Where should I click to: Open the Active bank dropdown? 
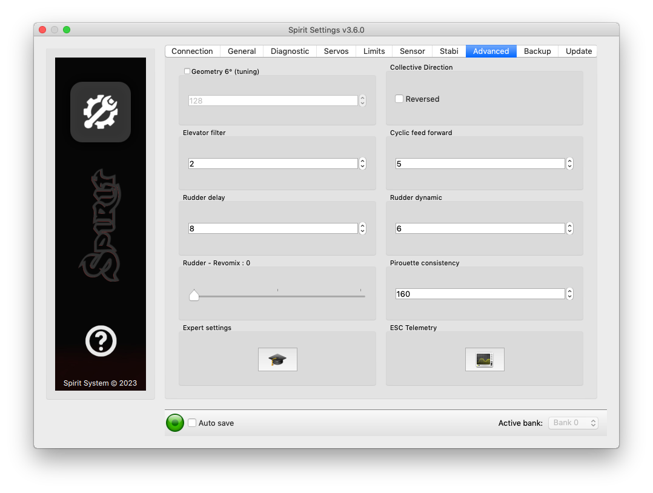point(573,423)
